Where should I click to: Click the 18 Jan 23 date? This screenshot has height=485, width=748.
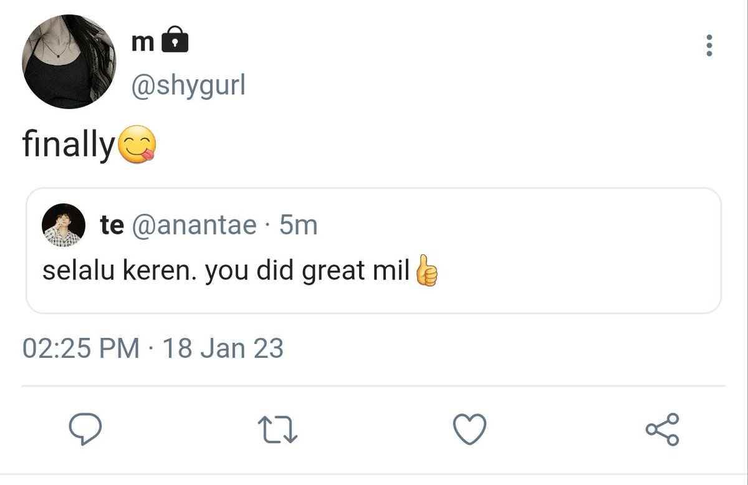click(223, 348)
